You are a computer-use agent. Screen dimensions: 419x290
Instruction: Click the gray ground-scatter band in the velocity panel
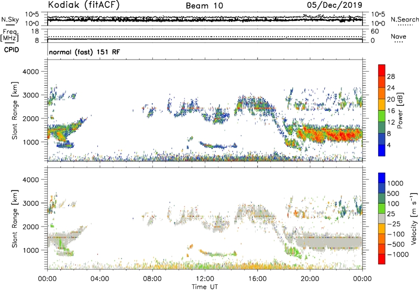[x=330, y=242]
